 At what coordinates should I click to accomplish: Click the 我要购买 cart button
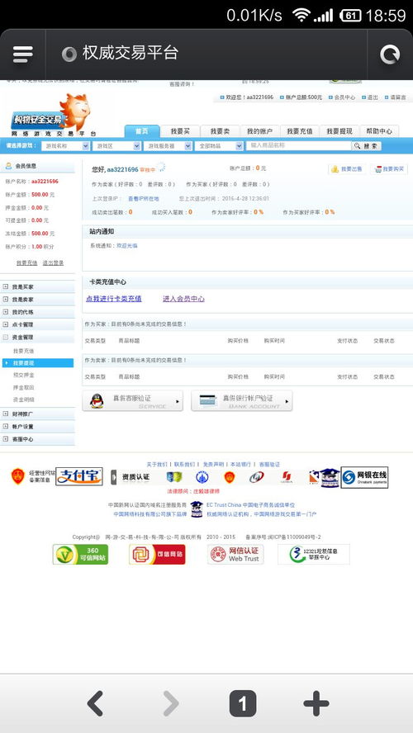point(389,169)
